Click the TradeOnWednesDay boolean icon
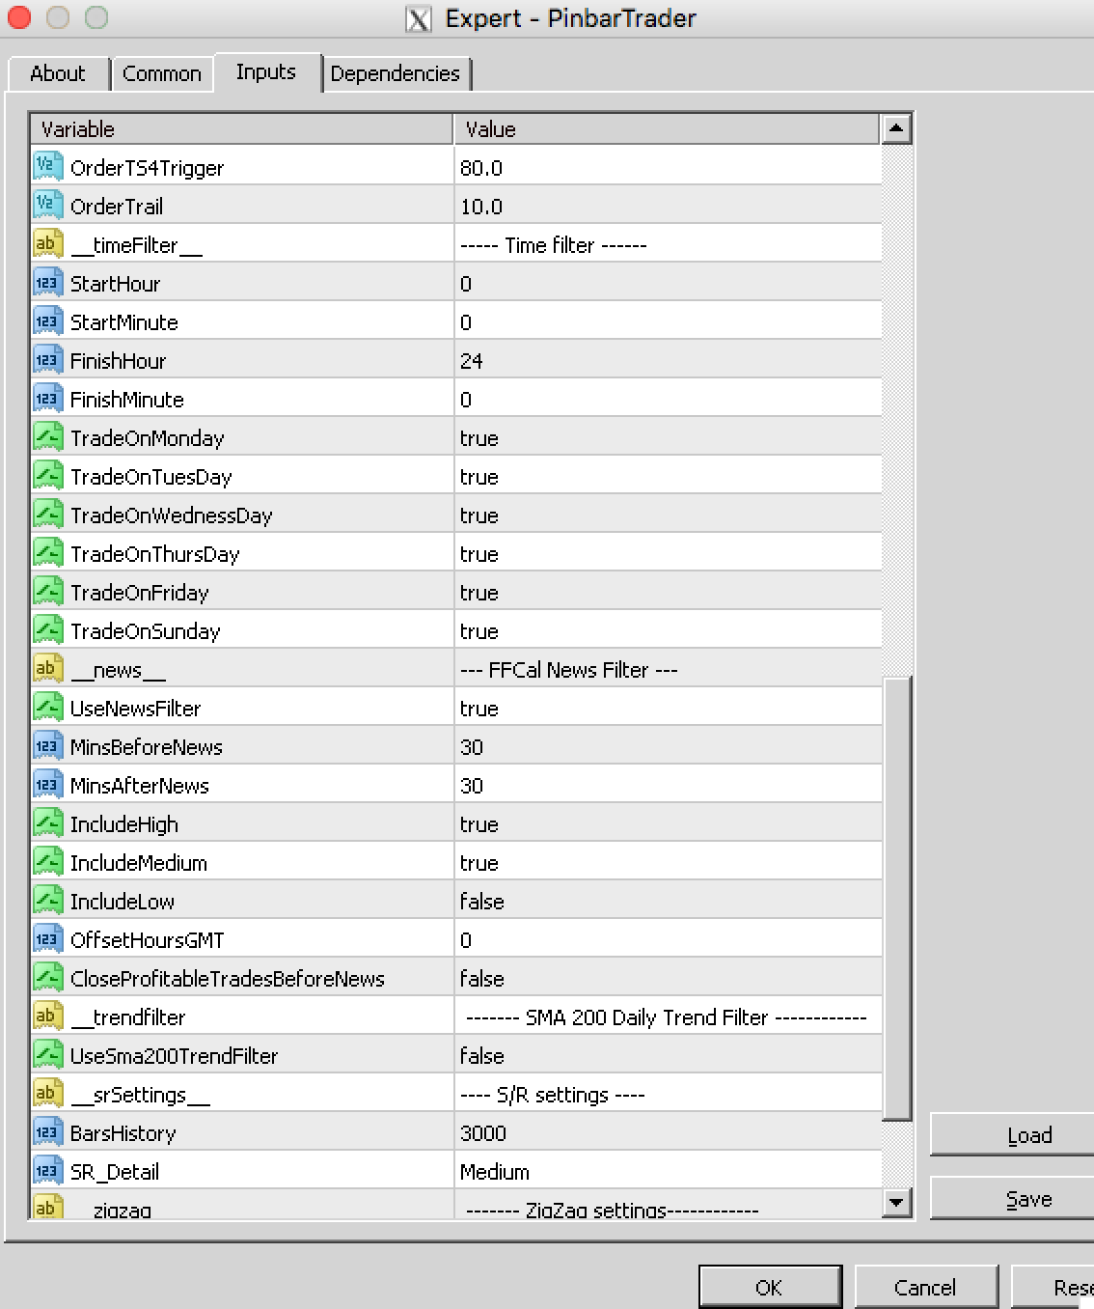 [47, 514]
